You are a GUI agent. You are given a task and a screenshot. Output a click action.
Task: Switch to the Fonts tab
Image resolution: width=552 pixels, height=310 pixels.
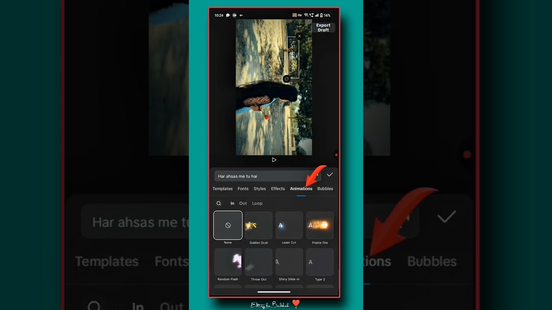click(243, 189)
